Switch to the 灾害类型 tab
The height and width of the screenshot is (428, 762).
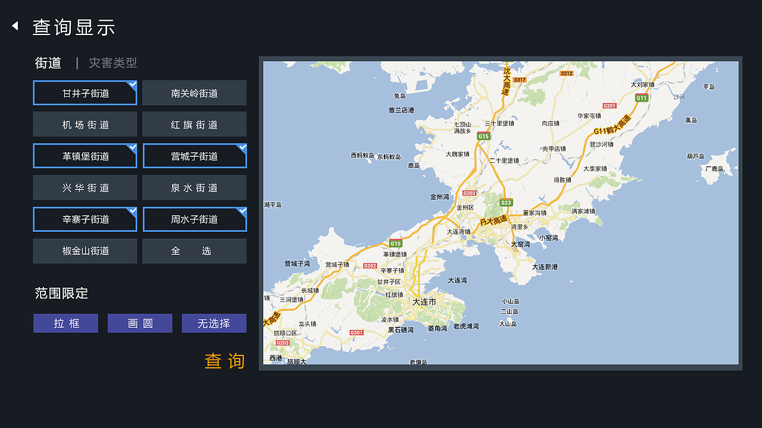pyautogui.click(x=113, y=63)
